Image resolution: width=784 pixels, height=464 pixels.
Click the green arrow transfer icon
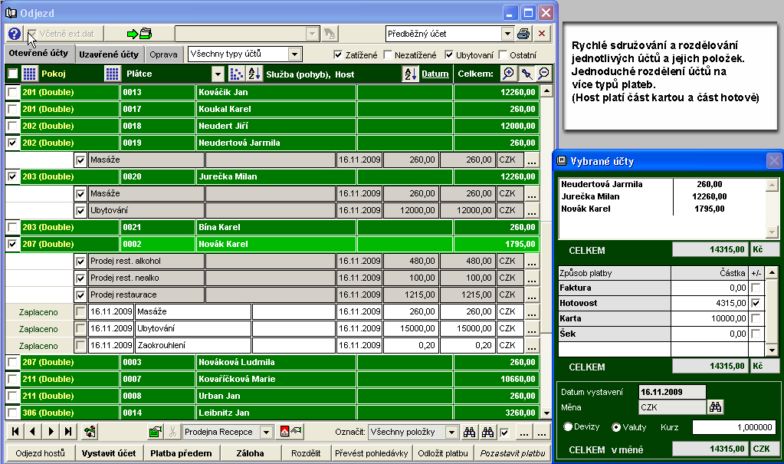pos(139,34)
